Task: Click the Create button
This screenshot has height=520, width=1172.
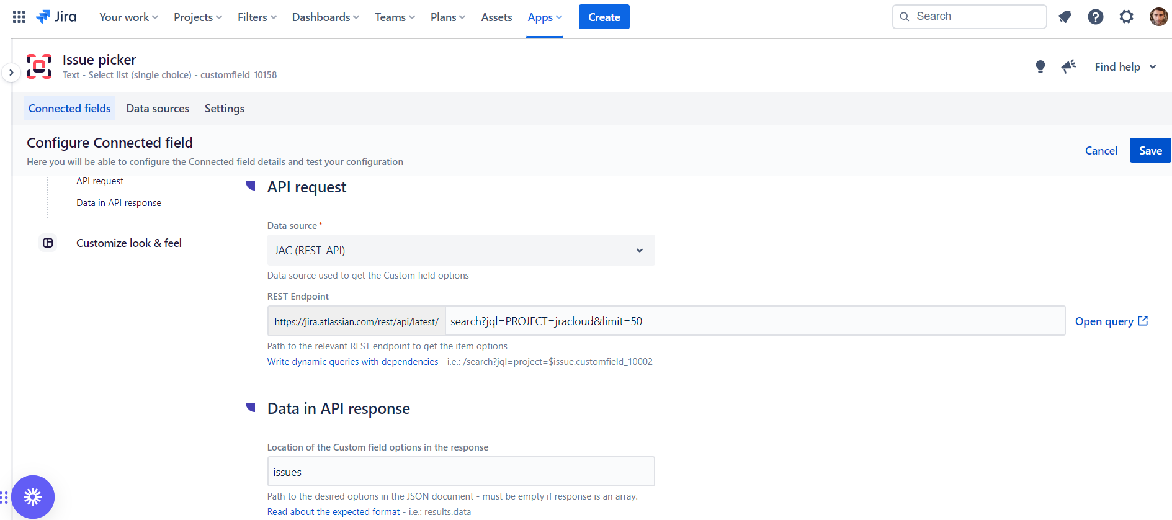Action: tap(604, 17)
